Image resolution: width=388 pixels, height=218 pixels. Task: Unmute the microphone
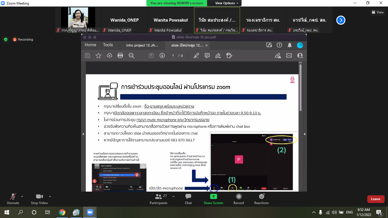pos(13,199)
